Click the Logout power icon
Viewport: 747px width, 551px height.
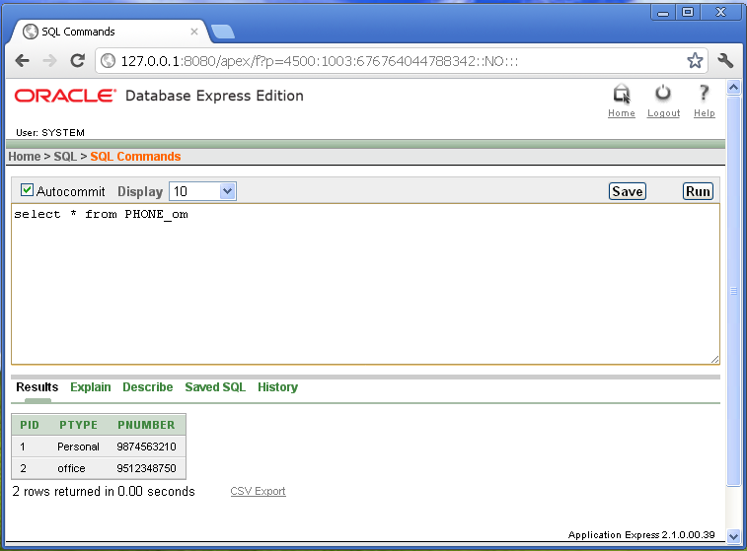(x=663, y=94)
